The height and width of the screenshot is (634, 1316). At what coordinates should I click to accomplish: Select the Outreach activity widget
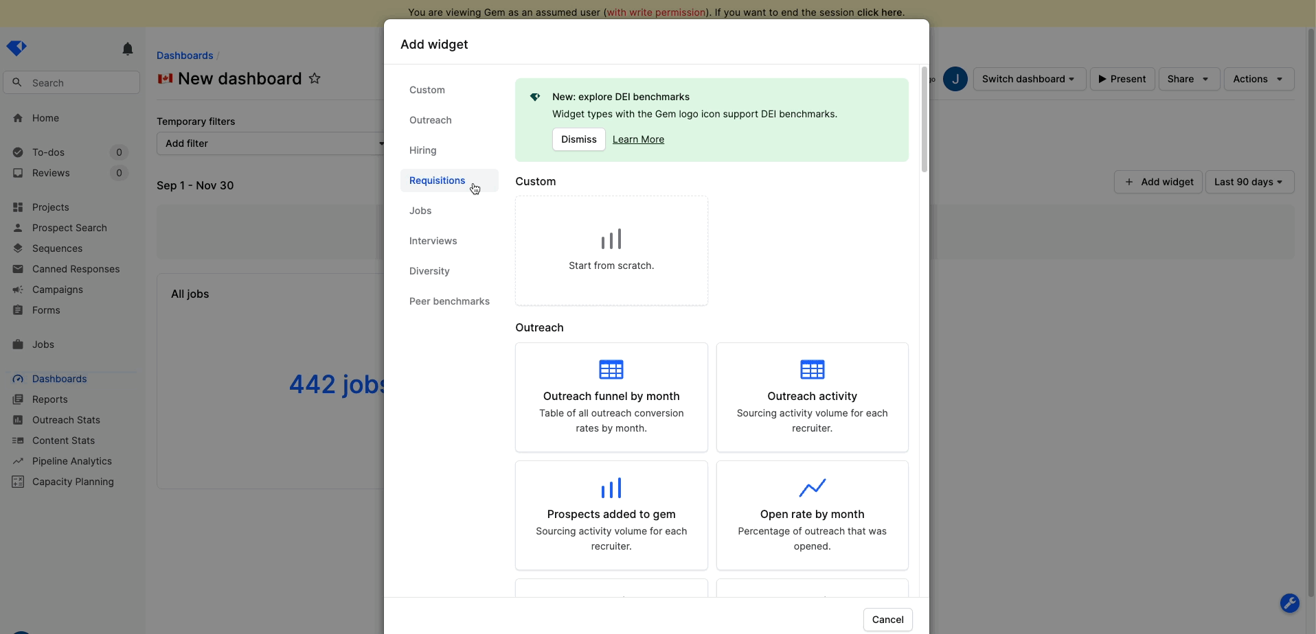click(x=812, y=397)
